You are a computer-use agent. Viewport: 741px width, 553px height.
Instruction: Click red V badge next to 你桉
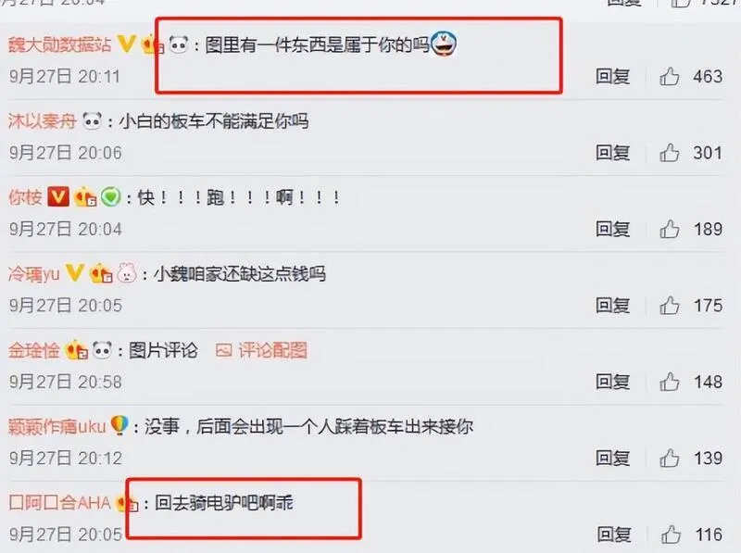point(58,196)
